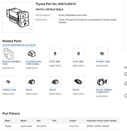
Task: Click the second RELAY 90987-02025 image
Action: [x=55, y=82]
